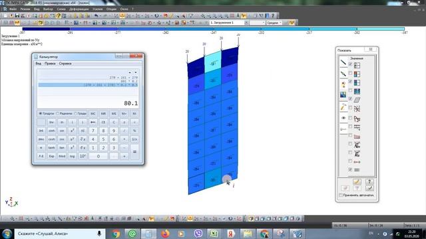Open the Режим menu
The image size is (426, 239).
pyautogui.click(x=25, y=9)
